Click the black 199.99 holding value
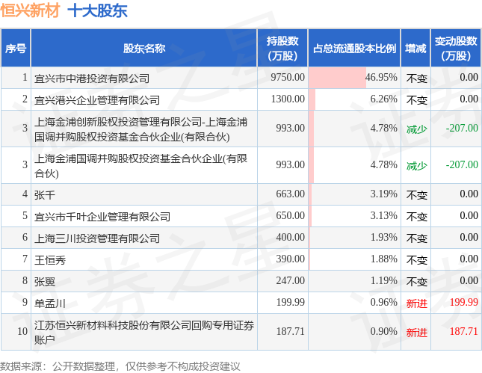Image resolution: width=482 pixels, height=373 pixels. [x=290, y=302]
